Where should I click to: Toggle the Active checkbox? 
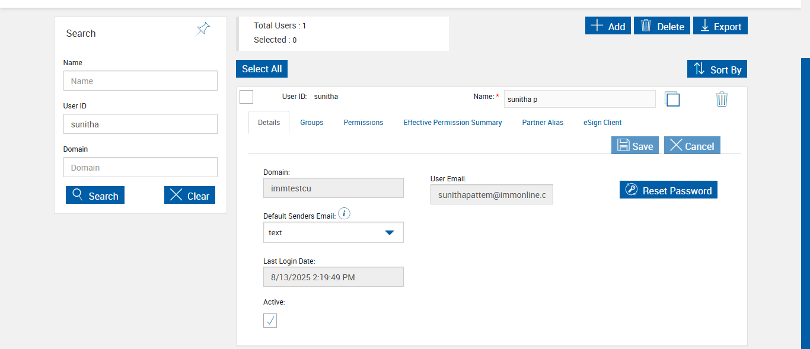tap(270, 321)
